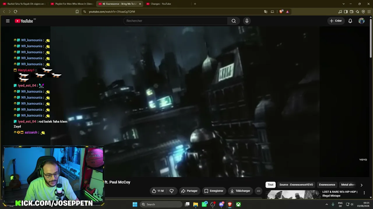This screenshot has width=373, height=209.
Task: Open Task View on taskbar
Action: click(x=187, y=204)
